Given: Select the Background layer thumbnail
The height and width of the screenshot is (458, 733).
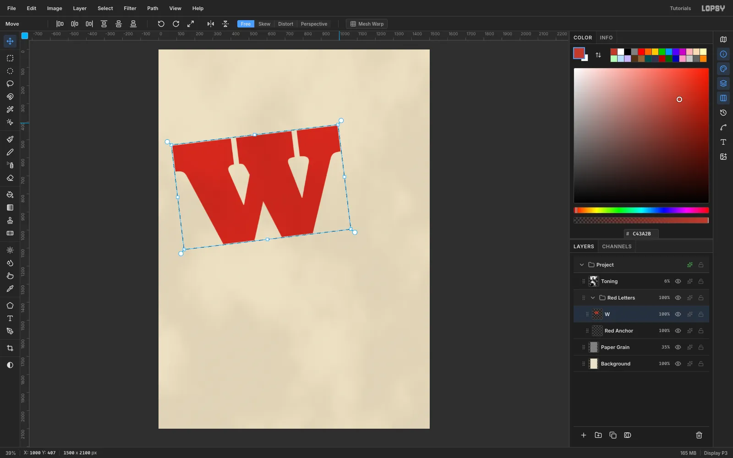Looking at the screenshot, I should pos(594,364).
